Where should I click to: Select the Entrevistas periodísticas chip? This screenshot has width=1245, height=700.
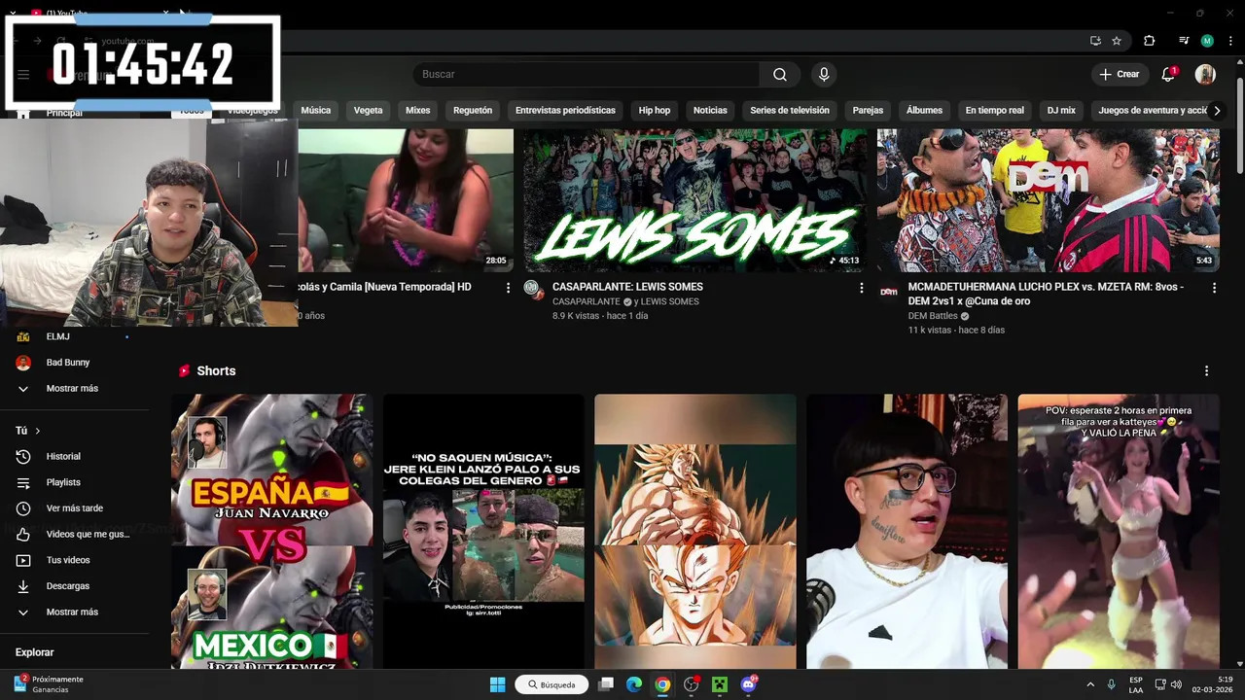565,111
